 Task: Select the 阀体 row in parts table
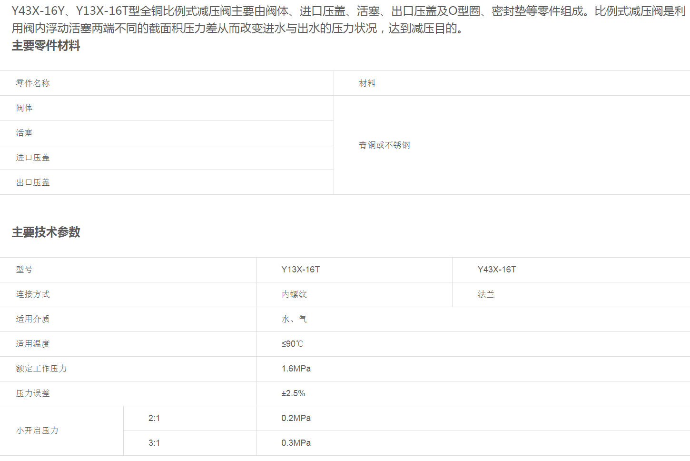24,108
